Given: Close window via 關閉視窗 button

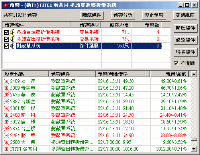Looking at the screenshot, I should [x=185, y=15].
